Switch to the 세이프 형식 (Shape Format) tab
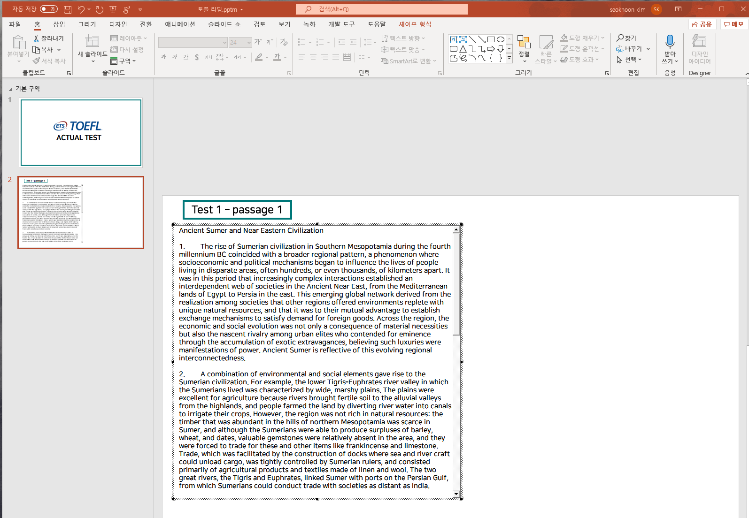Image resolution: width=749 pixels, height=518 pixels. [415, 24]
